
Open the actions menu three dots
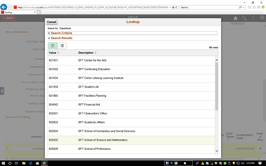tap(253, 18)
